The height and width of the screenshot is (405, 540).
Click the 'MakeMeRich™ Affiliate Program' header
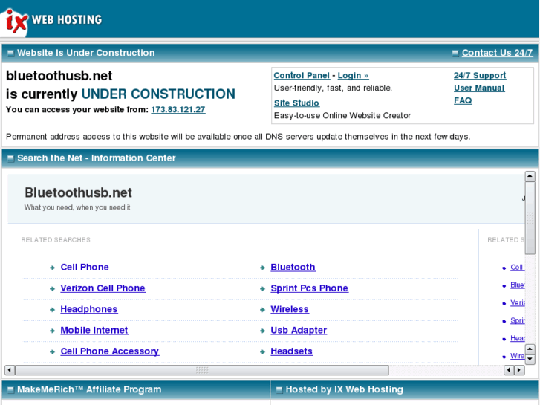pyautogui.click(x=89, y=389)
